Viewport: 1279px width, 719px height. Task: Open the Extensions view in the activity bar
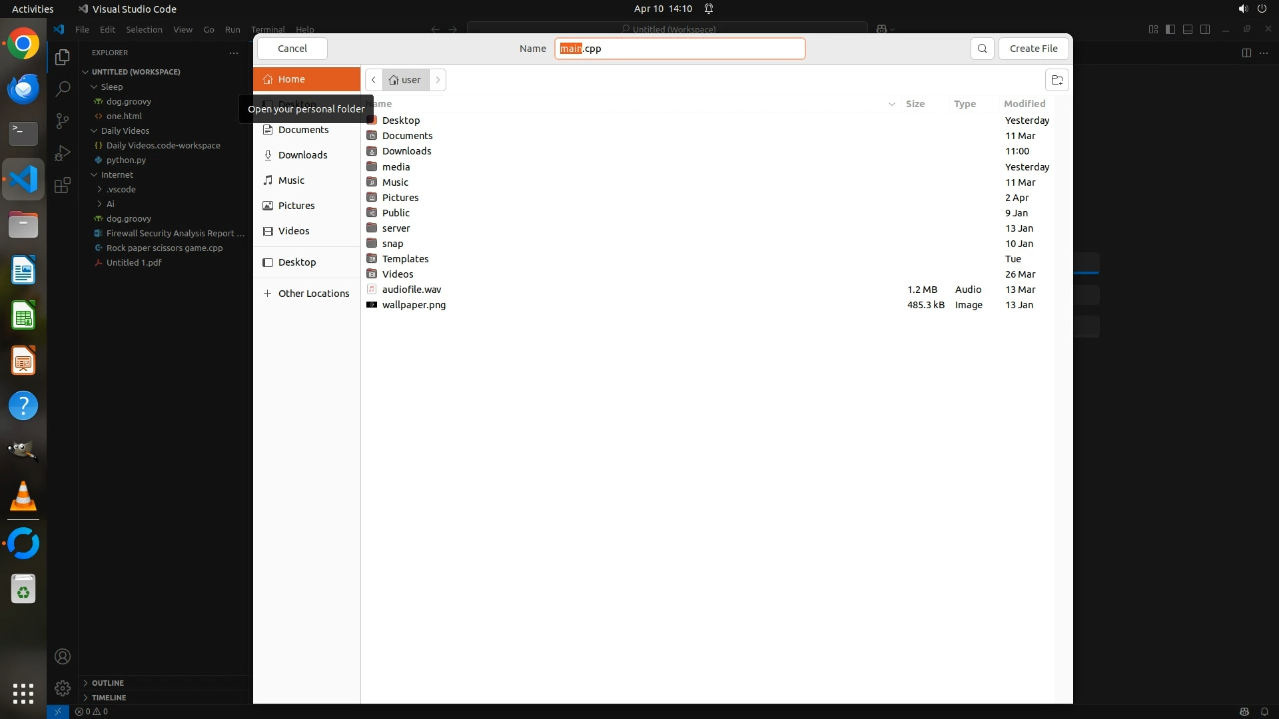(x=63, y=185)
